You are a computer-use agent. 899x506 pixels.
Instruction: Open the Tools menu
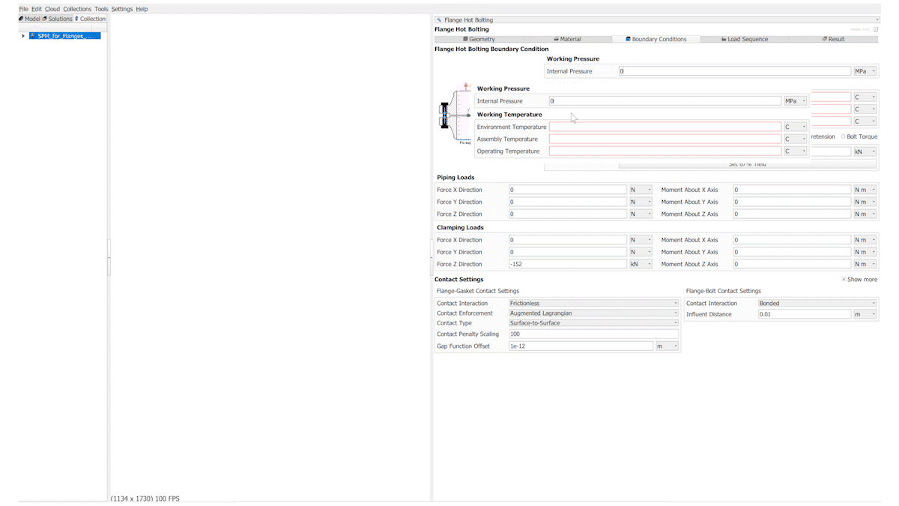coord(101,9)
